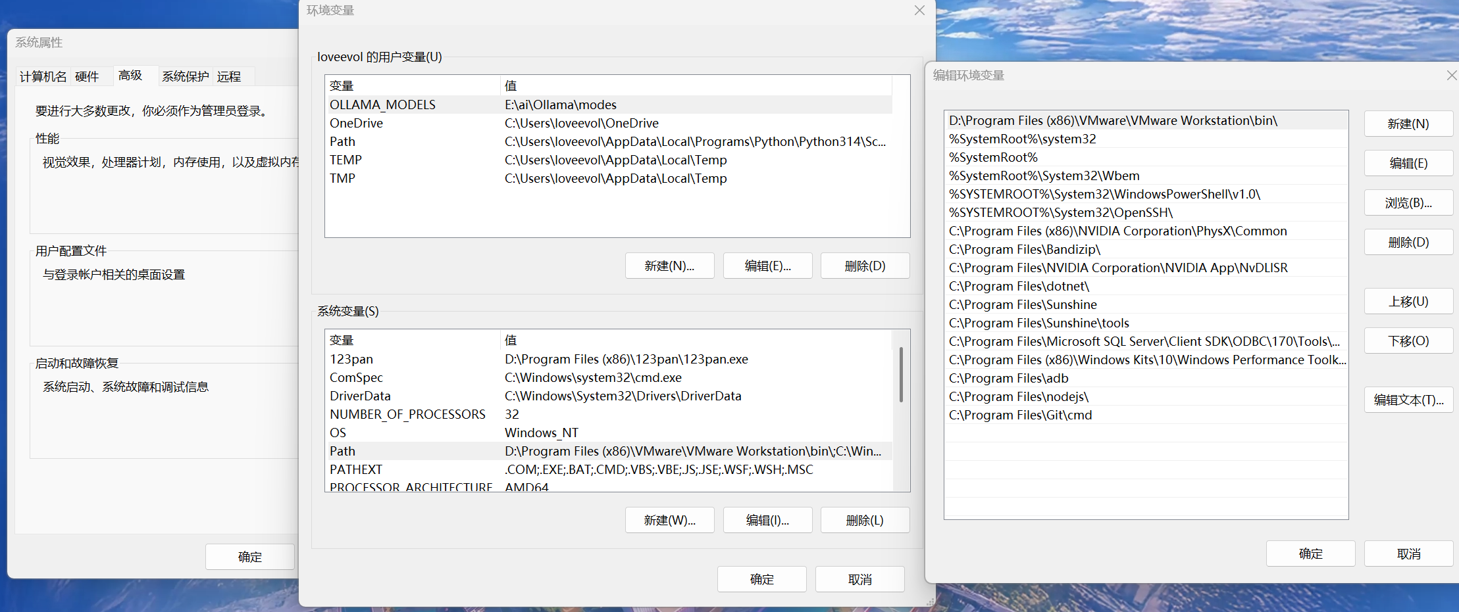Image resolution: width=1459 pixels, height=612 pixels.
Task: Confirm 环境变量 dialog with 确定
Action: tap(762, 580)
